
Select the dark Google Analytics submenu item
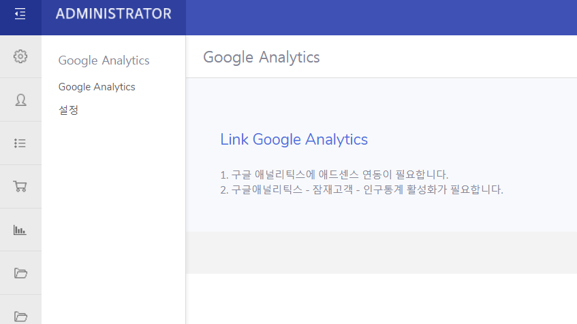pos(97,87)
